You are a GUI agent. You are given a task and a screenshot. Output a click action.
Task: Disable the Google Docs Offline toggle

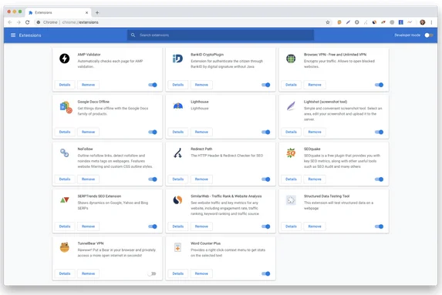153,132
